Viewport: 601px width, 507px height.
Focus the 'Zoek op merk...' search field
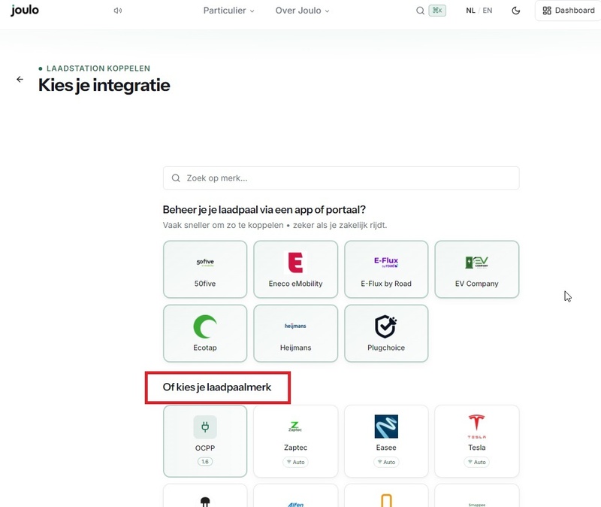341,178
